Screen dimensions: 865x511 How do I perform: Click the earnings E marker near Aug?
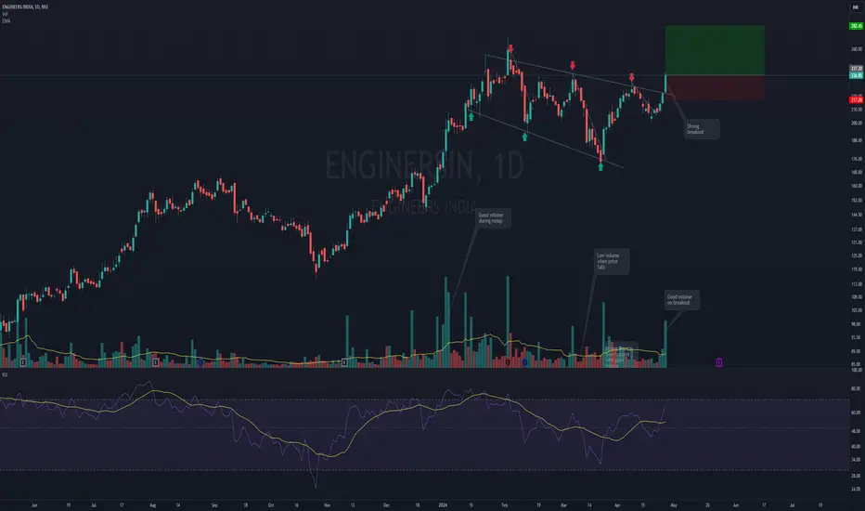tap(156, 362)
